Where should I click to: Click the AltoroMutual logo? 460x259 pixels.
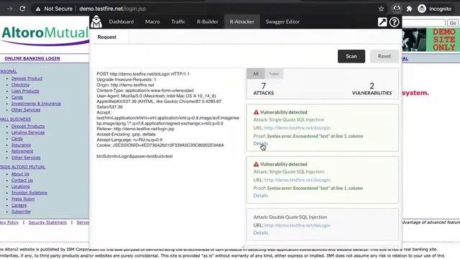pos(45,35)
